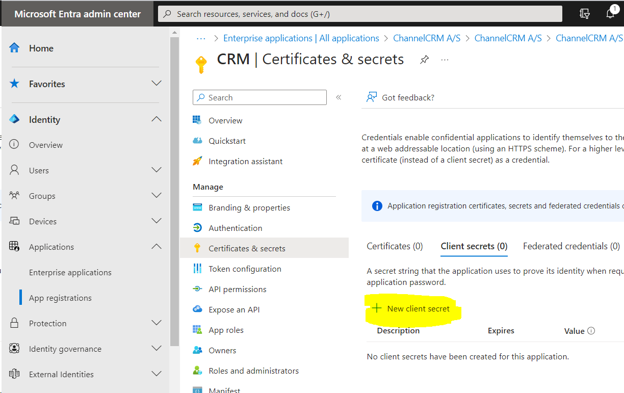Sort by the Description column header

coord(398,331)
